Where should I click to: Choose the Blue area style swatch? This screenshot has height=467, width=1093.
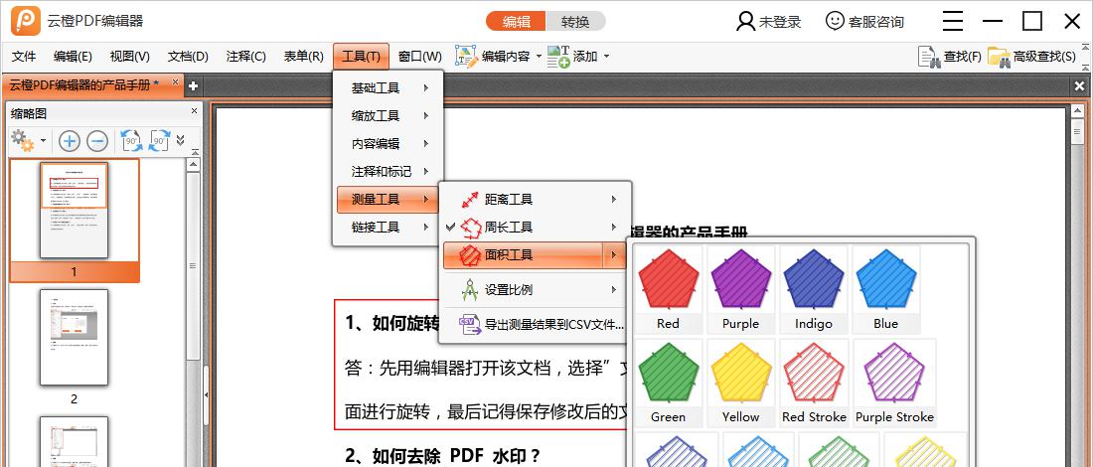click(x=886, y=288)
